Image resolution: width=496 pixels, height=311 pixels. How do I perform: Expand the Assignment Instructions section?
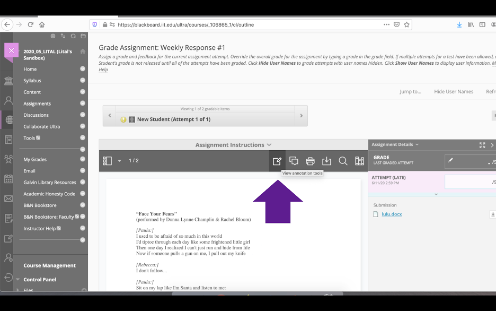234,145
